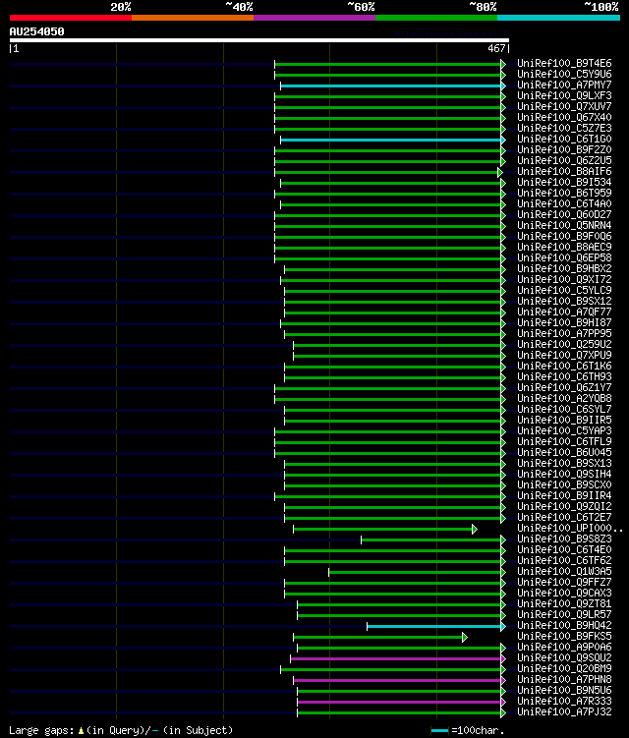Click the UniRef100_B9FKS5 label
The image size is (629, 738).
[x=564, y=637]
